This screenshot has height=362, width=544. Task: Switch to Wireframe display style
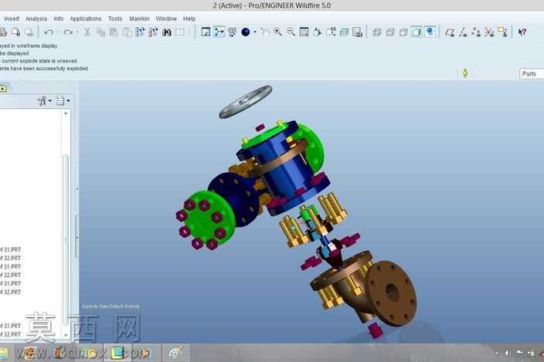(377, 32)
